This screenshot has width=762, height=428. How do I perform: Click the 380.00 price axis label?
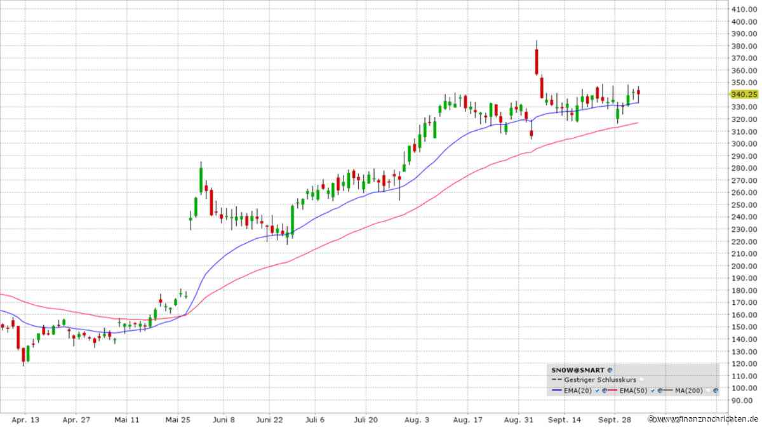[x=744, y=46]
